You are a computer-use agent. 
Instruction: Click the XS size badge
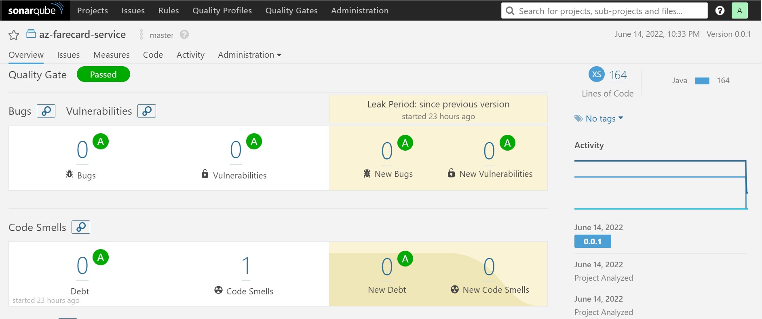[597, 74]
